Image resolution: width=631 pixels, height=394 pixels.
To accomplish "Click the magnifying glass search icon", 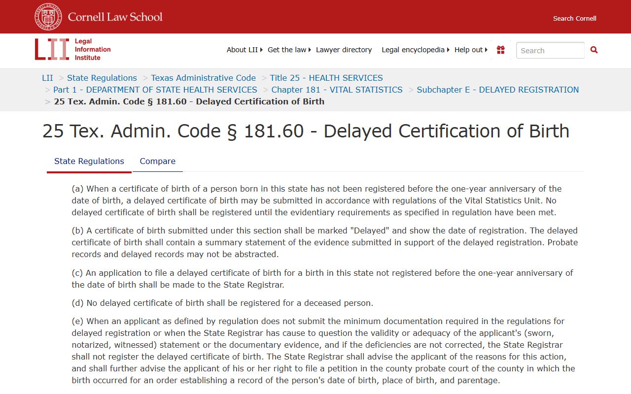I will [594, 50].
